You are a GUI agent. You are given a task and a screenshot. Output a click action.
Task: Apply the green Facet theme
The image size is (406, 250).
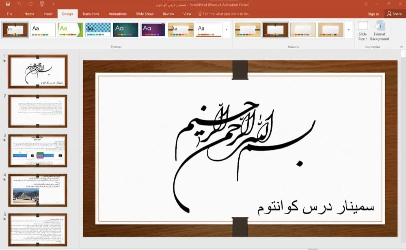coord(70,30)
